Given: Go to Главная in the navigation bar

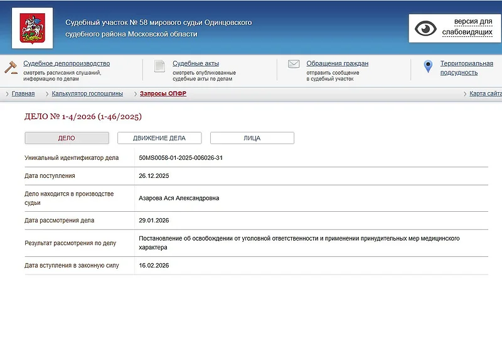Looking at the screenshot, I should (x=23, y=94).
